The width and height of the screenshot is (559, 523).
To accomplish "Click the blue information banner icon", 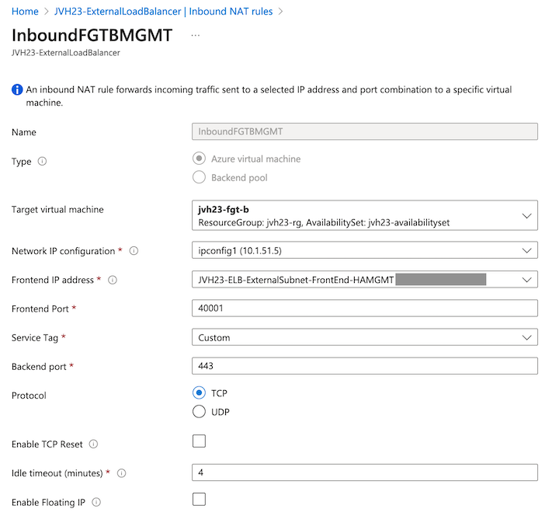I will click(x=17, y=90).
